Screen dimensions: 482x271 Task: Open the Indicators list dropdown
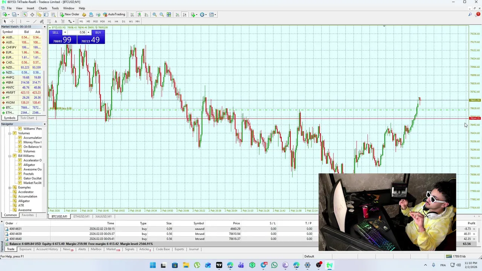(x=194, y=14)
